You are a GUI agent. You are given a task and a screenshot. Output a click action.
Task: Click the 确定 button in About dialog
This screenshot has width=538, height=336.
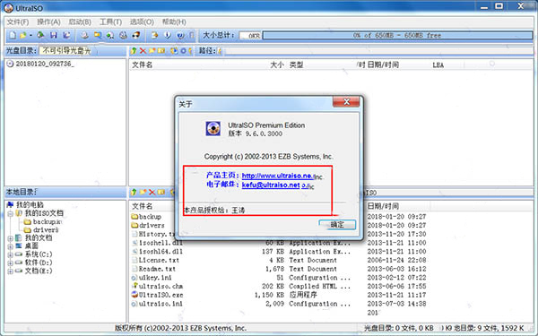pos(337,225)
